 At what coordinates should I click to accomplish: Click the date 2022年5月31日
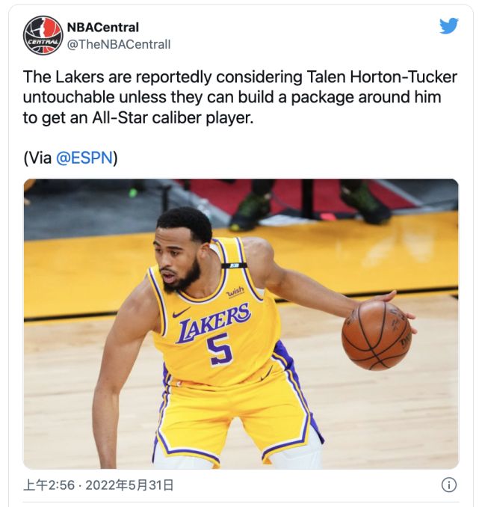pyautogui.click(x=129, y=485)
